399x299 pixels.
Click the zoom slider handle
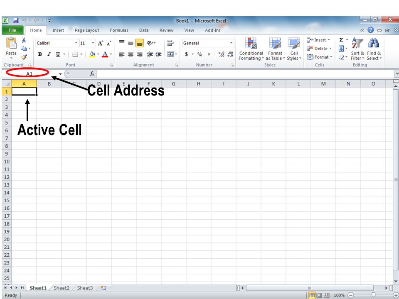pyautogui.click(x=373, y=295)
